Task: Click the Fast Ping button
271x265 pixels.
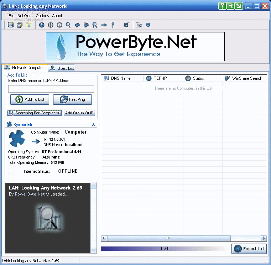Action: coord(72,99)
